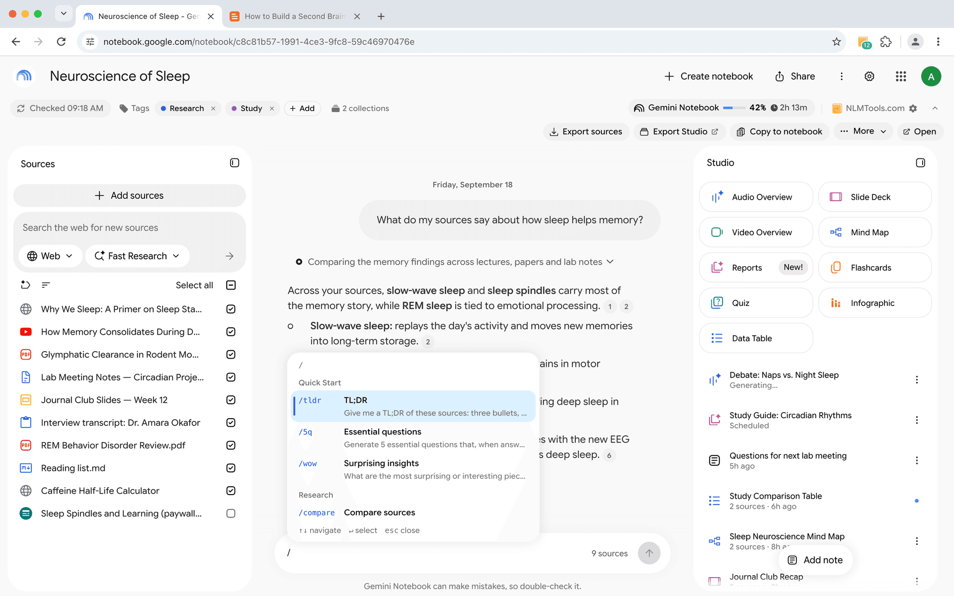Check Sleep Spindles and Learning source

tap(231, 514)
